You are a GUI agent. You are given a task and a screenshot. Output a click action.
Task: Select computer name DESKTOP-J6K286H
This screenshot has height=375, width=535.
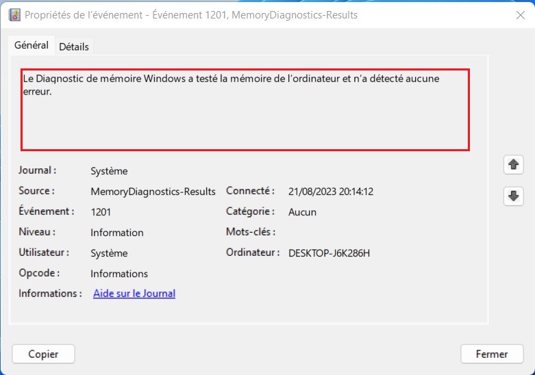point(329,253)
